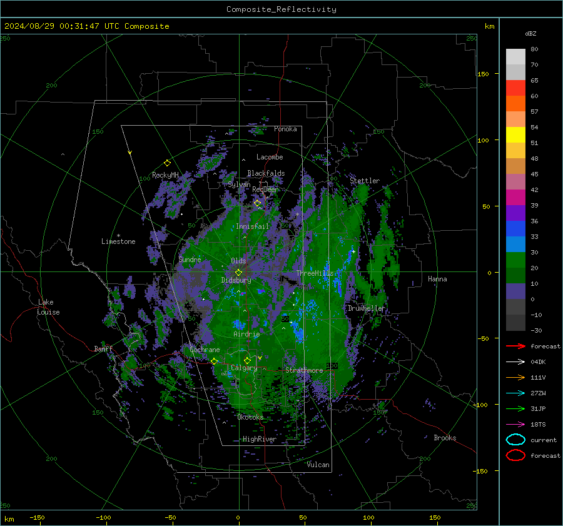Click the Composite_Reflectivity title
Screen dimensions: 563x526
click(x=281, y=9)
